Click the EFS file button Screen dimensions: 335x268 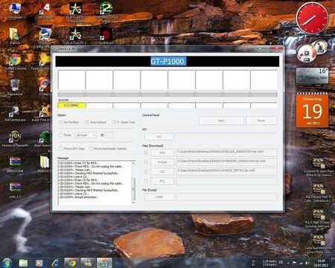(162, 181)
